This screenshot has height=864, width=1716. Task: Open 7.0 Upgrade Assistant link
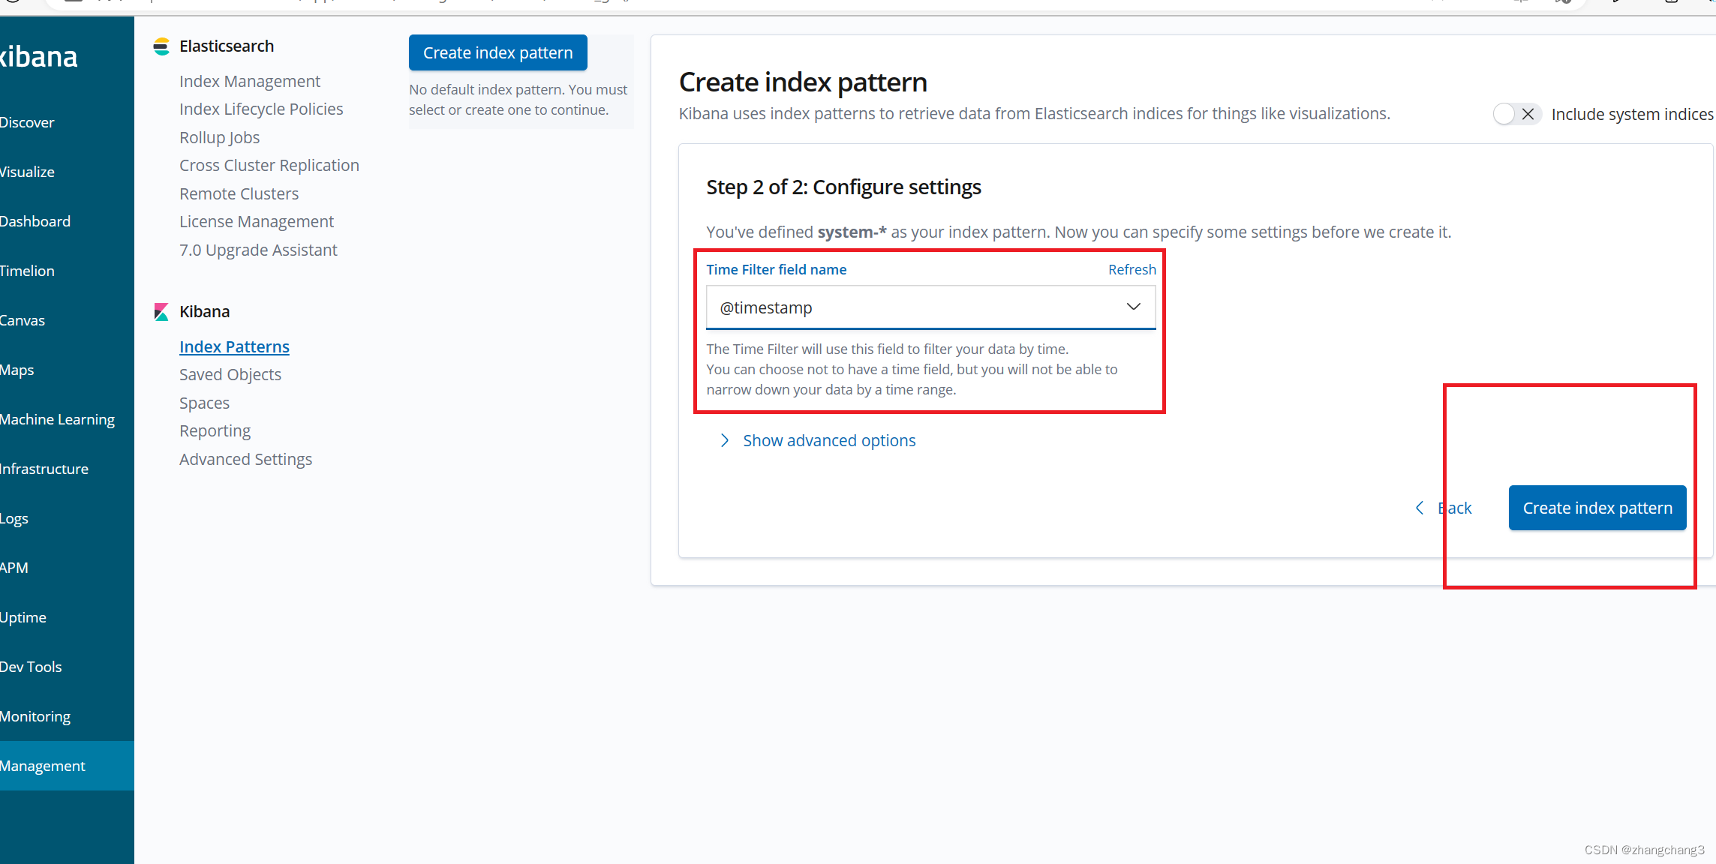(x=259, y=250)
